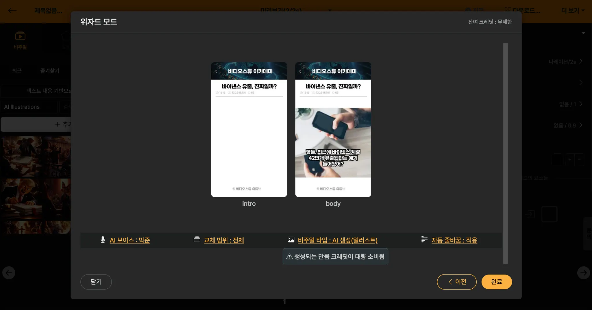Viewport: 592px width, 310px height.
Task: Click the wizard dialog vertical scrollbar
Action: (505, 153)
